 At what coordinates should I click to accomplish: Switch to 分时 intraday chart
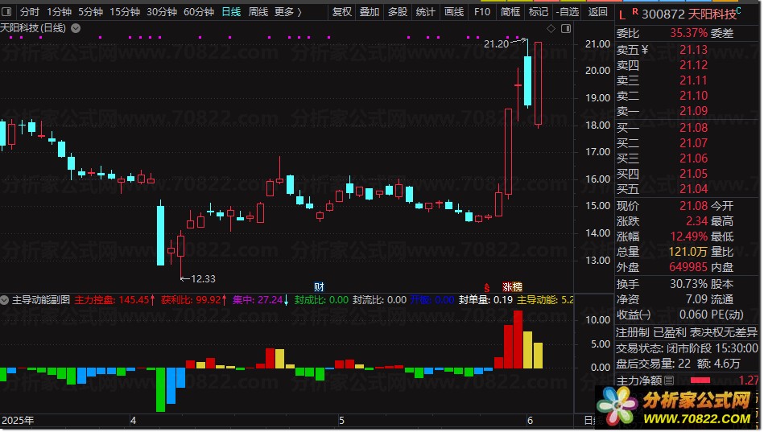click(29, 12)
